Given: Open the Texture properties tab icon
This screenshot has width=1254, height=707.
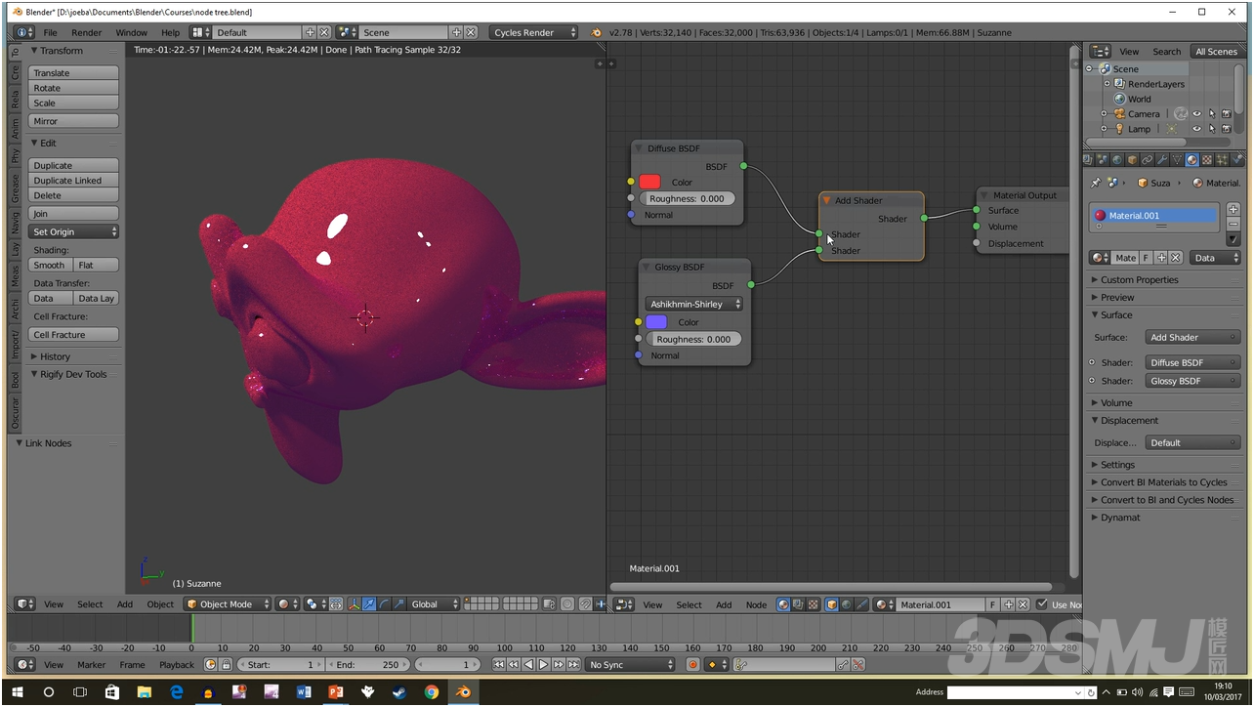Looking at the screenshot, I should [x=1207, y=160].
